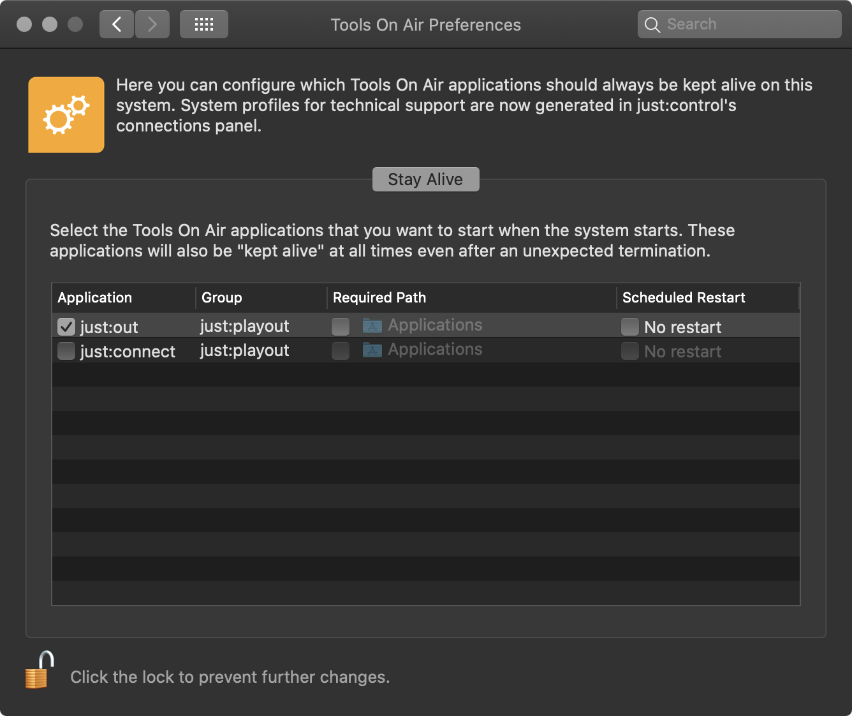Screen dimensions: 852x716
Task: Sort by Group column header
Action: pyautogui.click(x=261, y=297)
